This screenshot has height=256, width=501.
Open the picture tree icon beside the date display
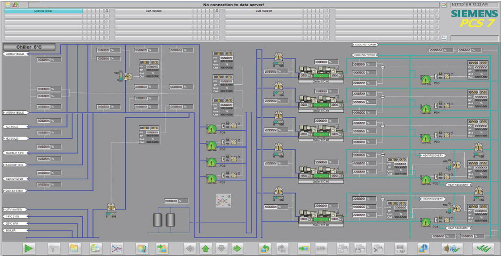[x=444, y=4]
